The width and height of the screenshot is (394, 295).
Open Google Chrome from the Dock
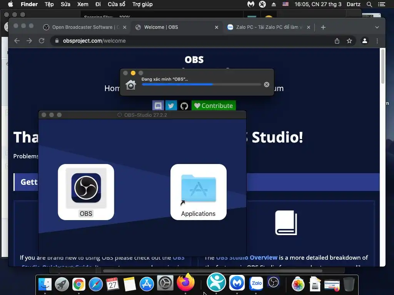click(x=78, y=284)
